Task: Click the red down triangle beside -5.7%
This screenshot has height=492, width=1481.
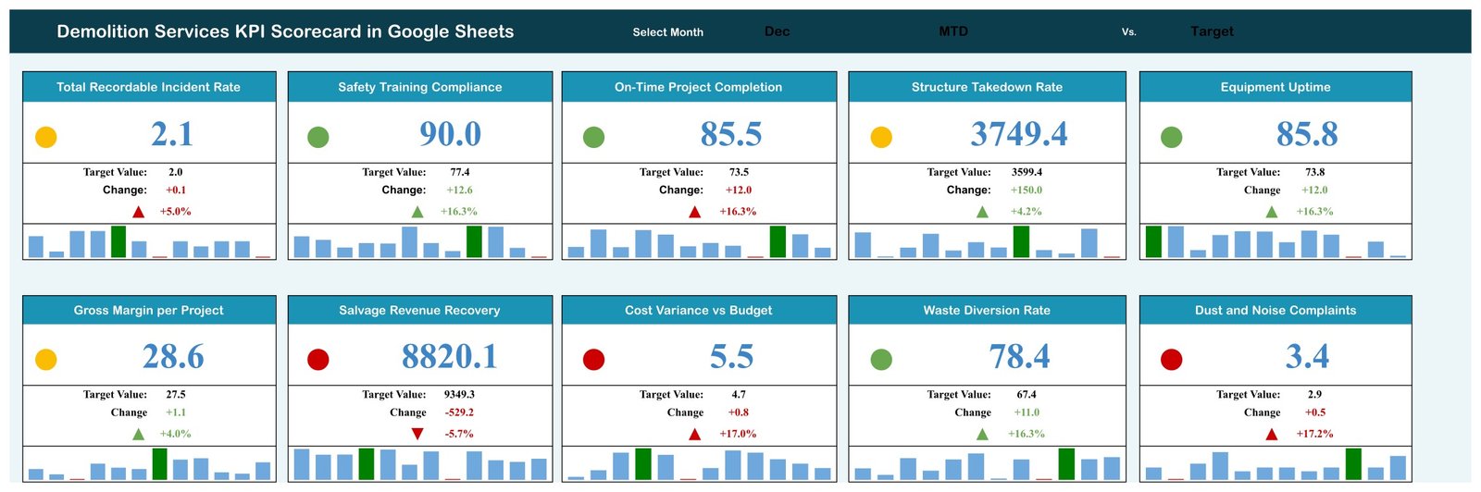Action: [417, 434]
